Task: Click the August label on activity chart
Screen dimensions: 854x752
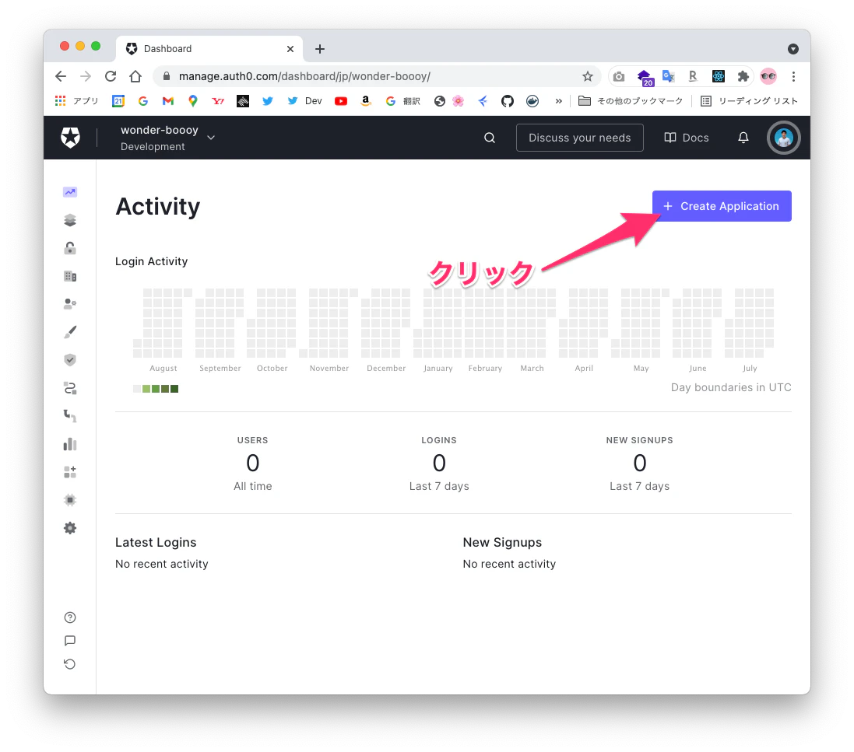Action: 163,369
